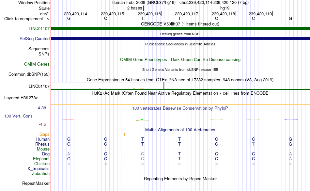310x191 pixels.
Task: Click the RefSeq genes from NCBI title
Action: 180,34
